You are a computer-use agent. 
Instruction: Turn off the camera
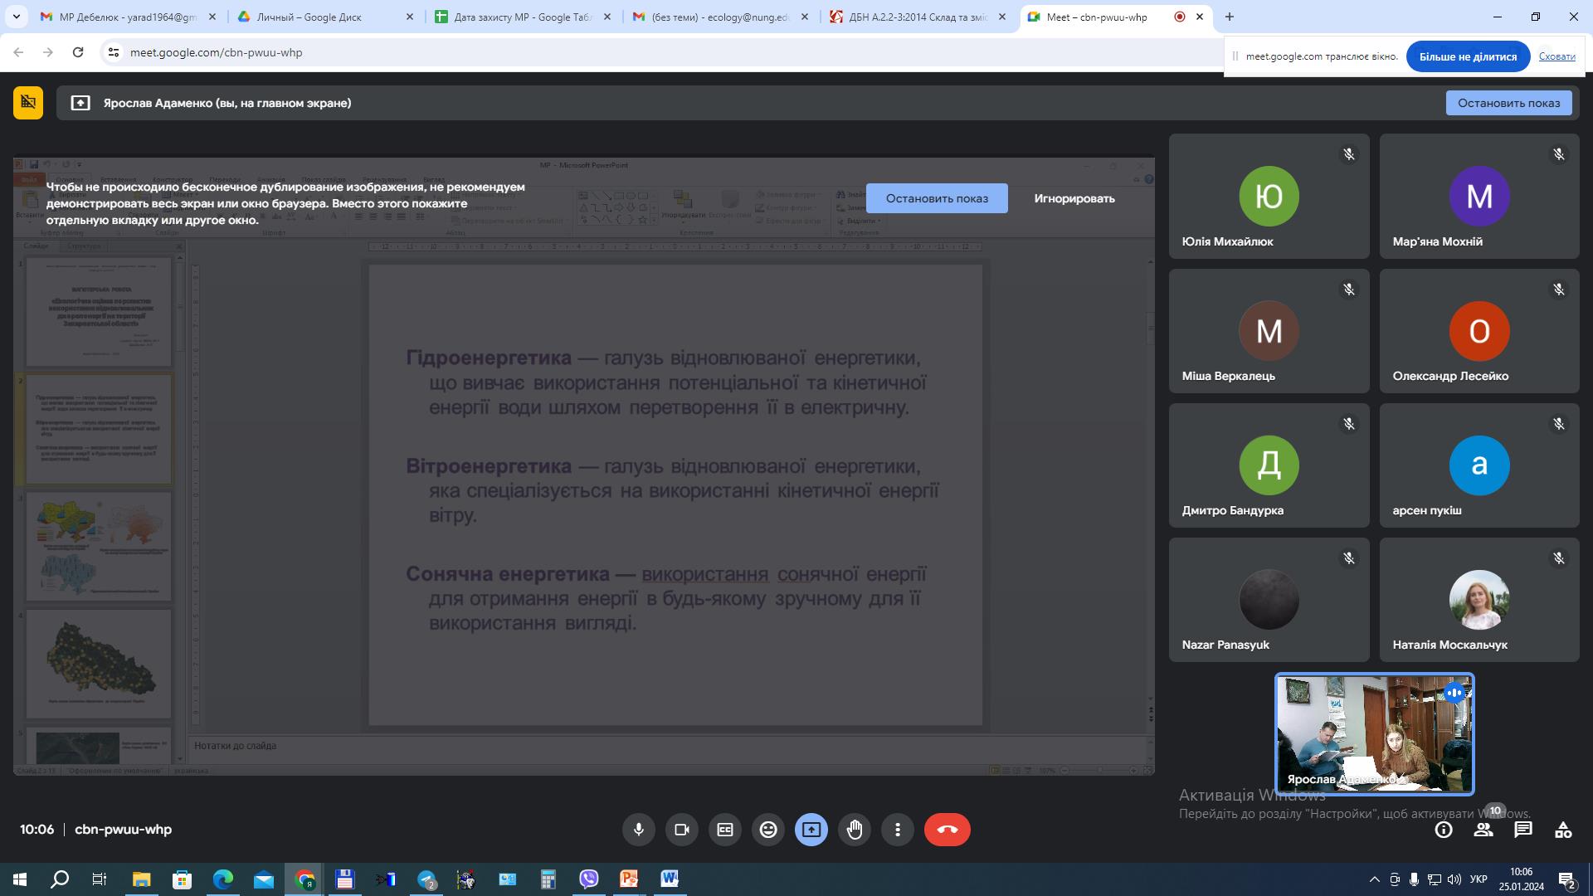click(681, 829)
